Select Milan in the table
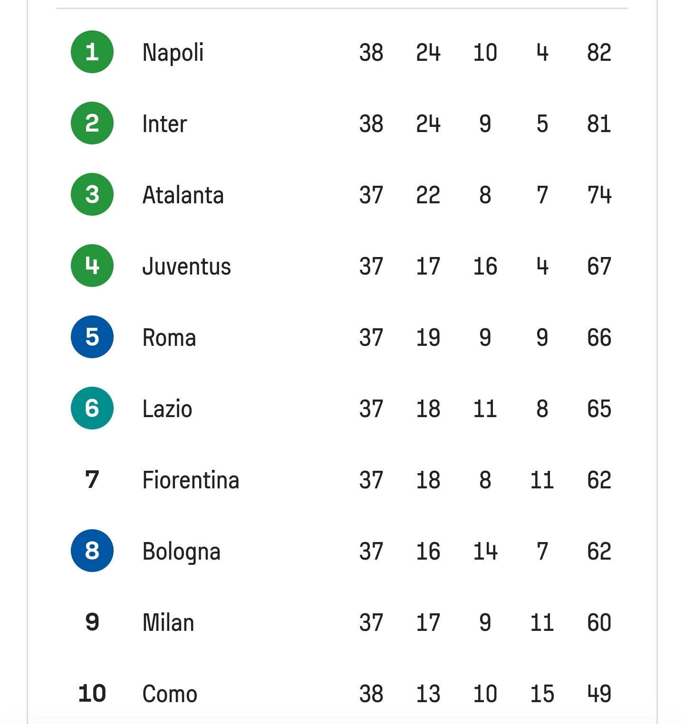 (x=168, y=622)
